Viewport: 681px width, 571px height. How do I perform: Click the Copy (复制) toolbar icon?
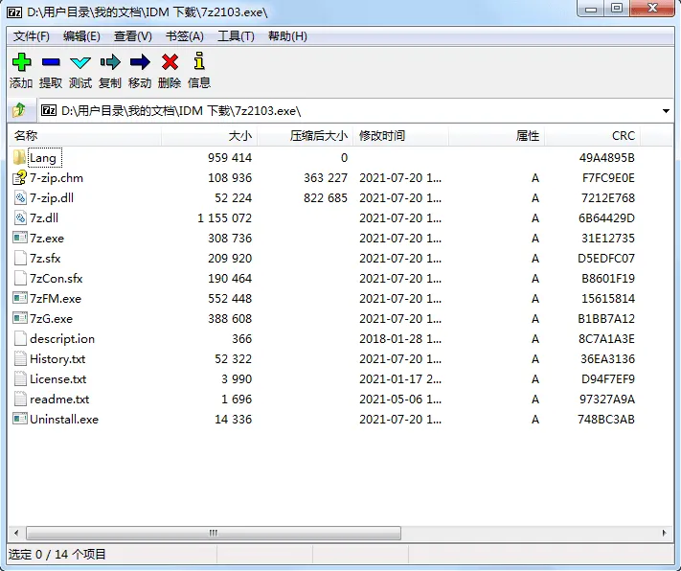pyautogui.click(x=110, y=63)
